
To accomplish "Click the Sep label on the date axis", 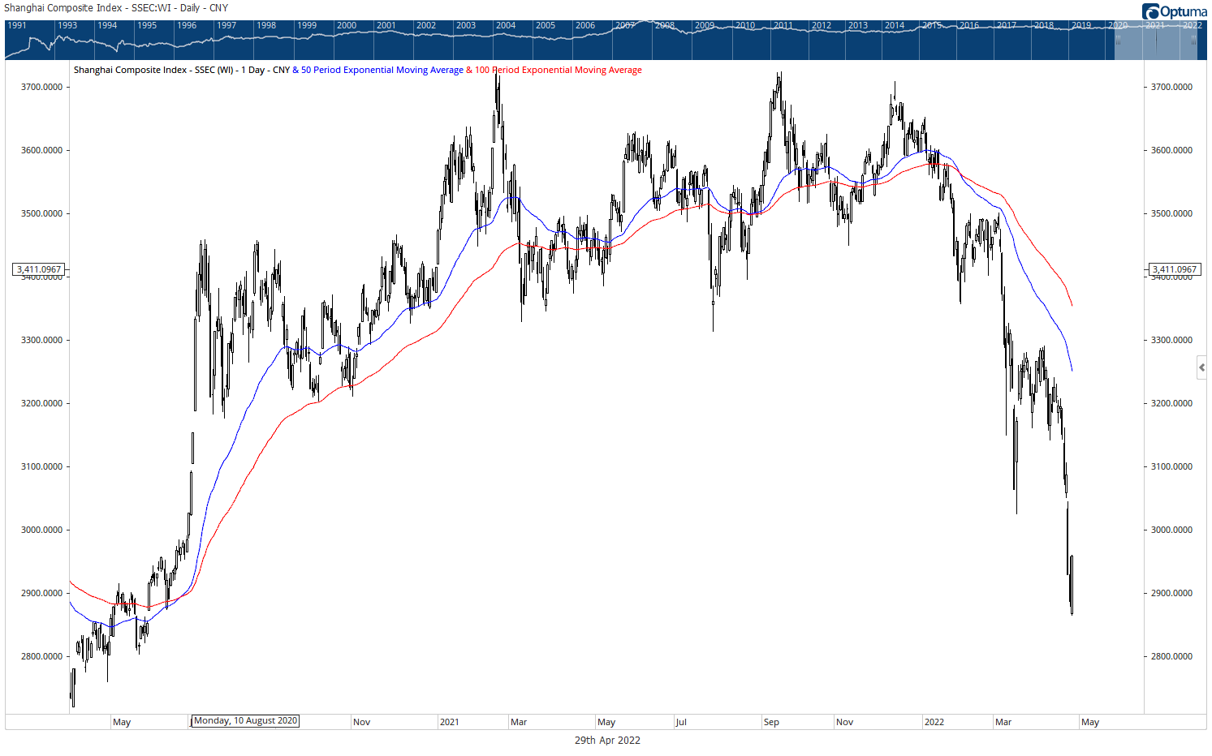I will click(771, 722).
